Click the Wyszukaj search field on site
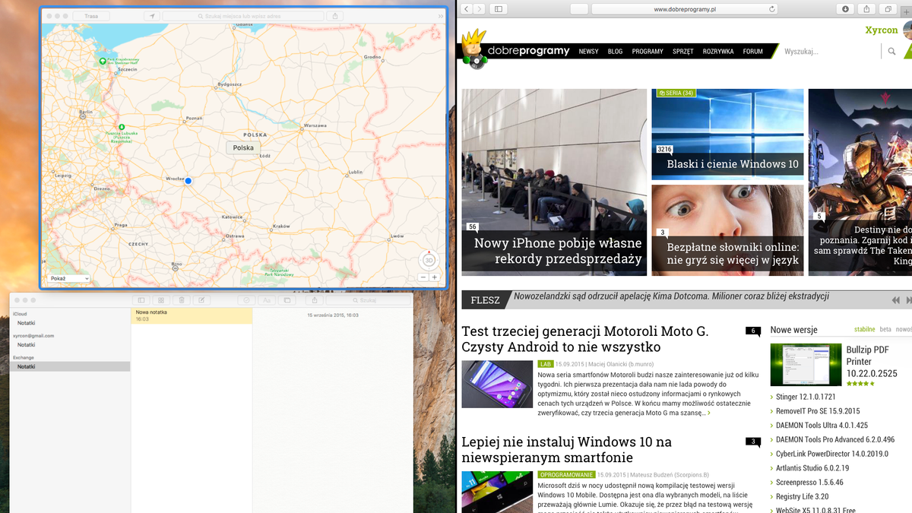The height and width of the screenshot is (513, 912). [x=830, y=52]
